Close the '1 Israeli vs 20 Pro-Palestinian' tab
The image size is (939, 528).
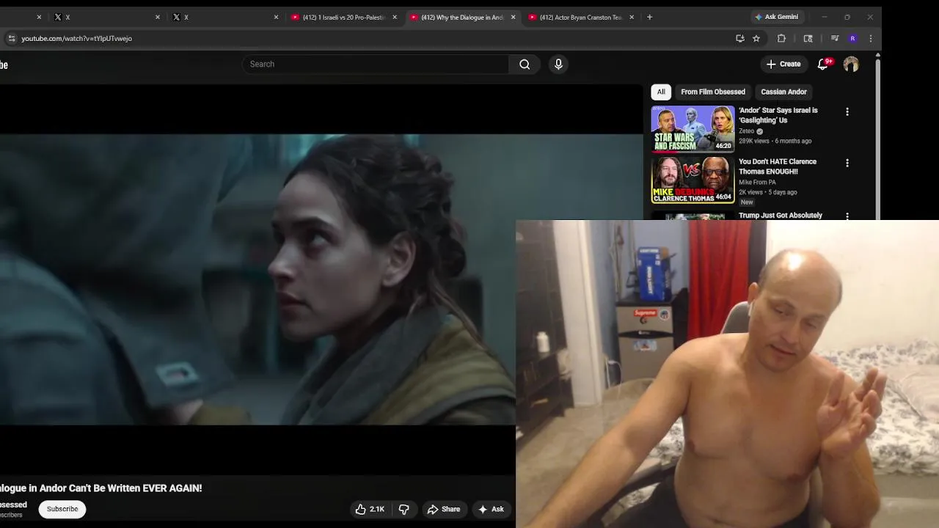395,17
